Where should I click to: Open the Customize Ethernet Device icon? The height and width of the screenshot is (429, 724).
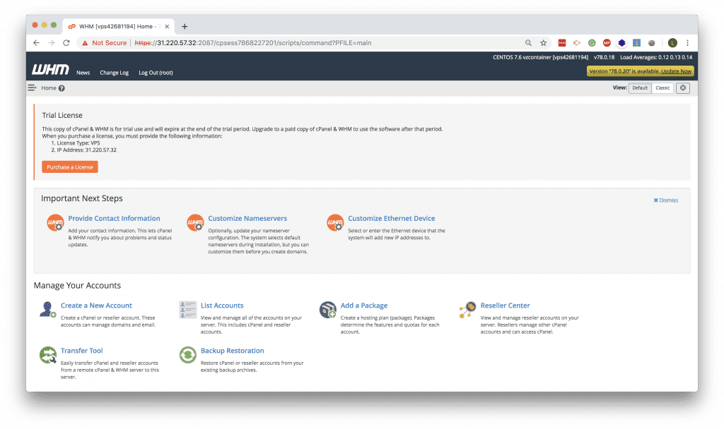tap(335, 222)
